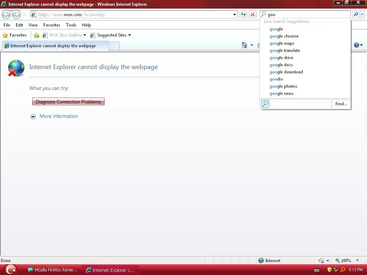The width and height of the screenshot is (367, 275).
Task: Click the search box containing 'goo'
Action: (x=305, y=14)
